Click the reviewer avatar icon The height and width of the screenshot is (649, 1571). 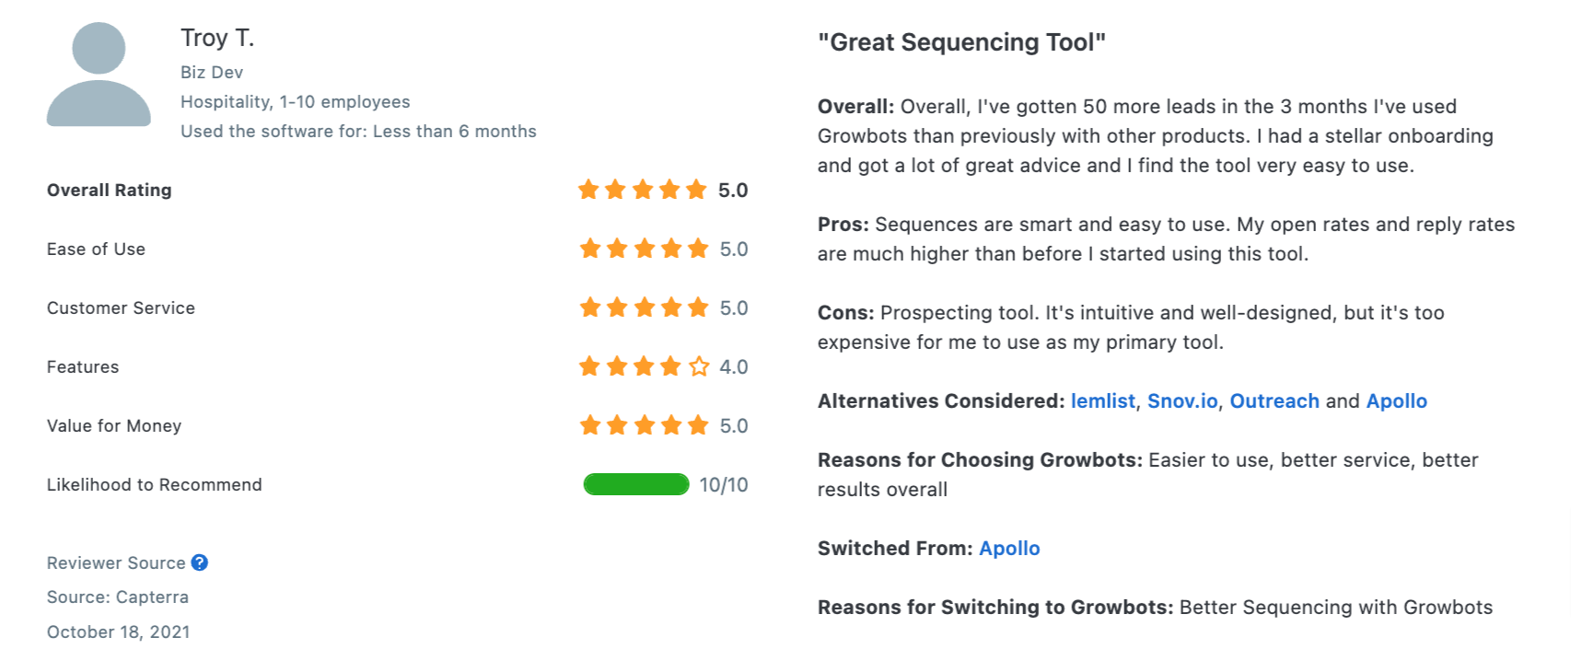click(x=99, y=75)
